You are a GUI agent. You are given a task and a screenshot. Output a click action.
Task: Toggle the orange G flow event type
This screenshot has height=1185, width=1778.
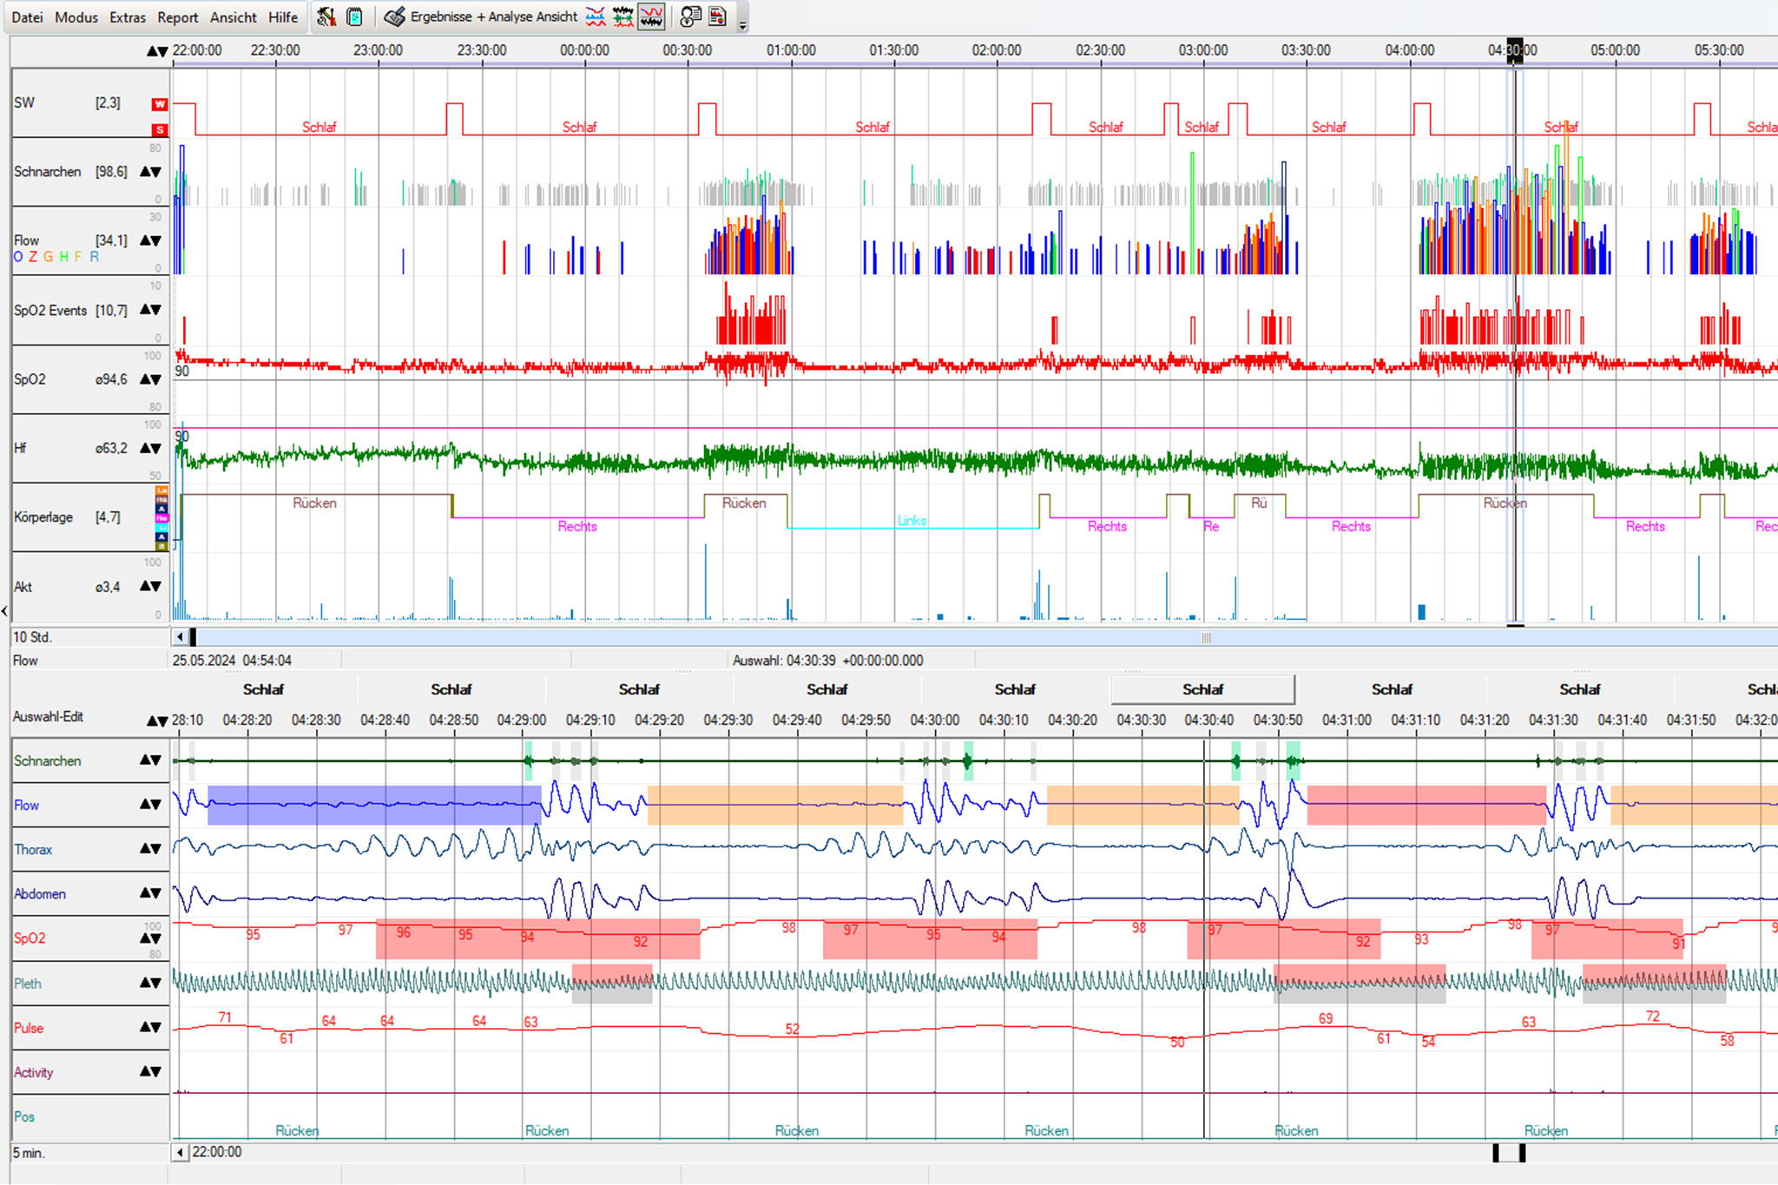click(48, 257)
